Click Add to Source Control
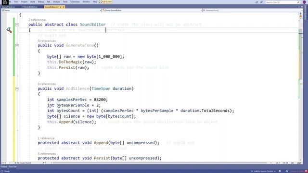Image resolution: width=308 pixels, height=173 pixels. click(263, 171)
